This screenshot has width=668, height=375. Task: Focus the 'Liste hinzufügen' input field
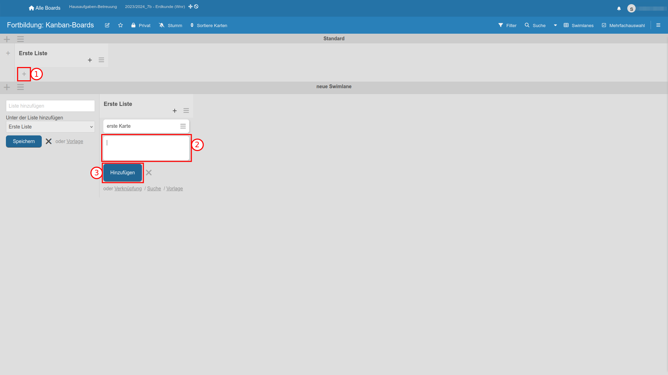pos(50,106)
